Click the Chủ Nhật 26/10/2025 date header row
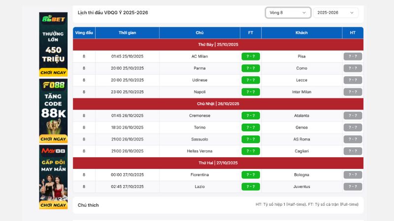Viewport: 394px width, 221px height. 218,104
